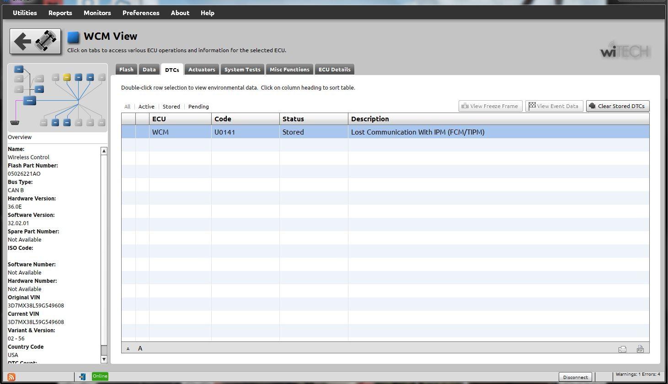Click Clear Stored DTCs button
Image resolution: width=668 pixels, height=384 pixels.
point(618,106)
